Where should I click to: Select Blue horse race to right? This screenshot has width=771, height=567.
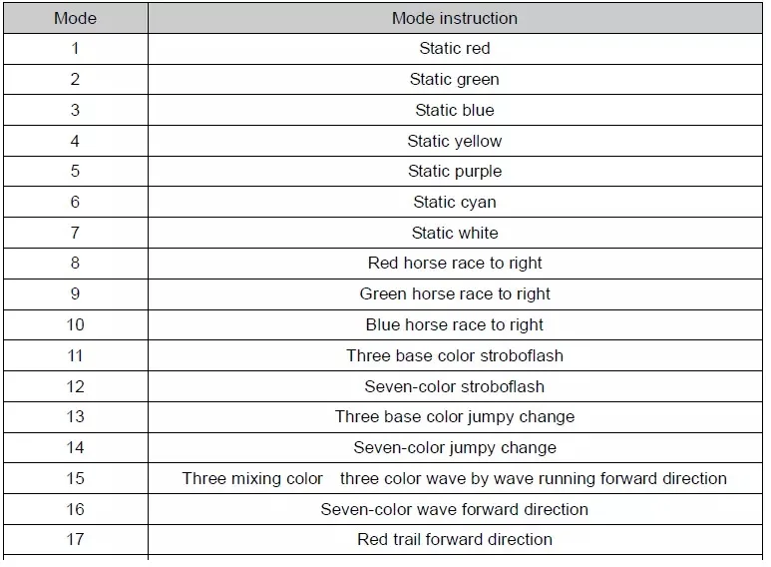455,324
